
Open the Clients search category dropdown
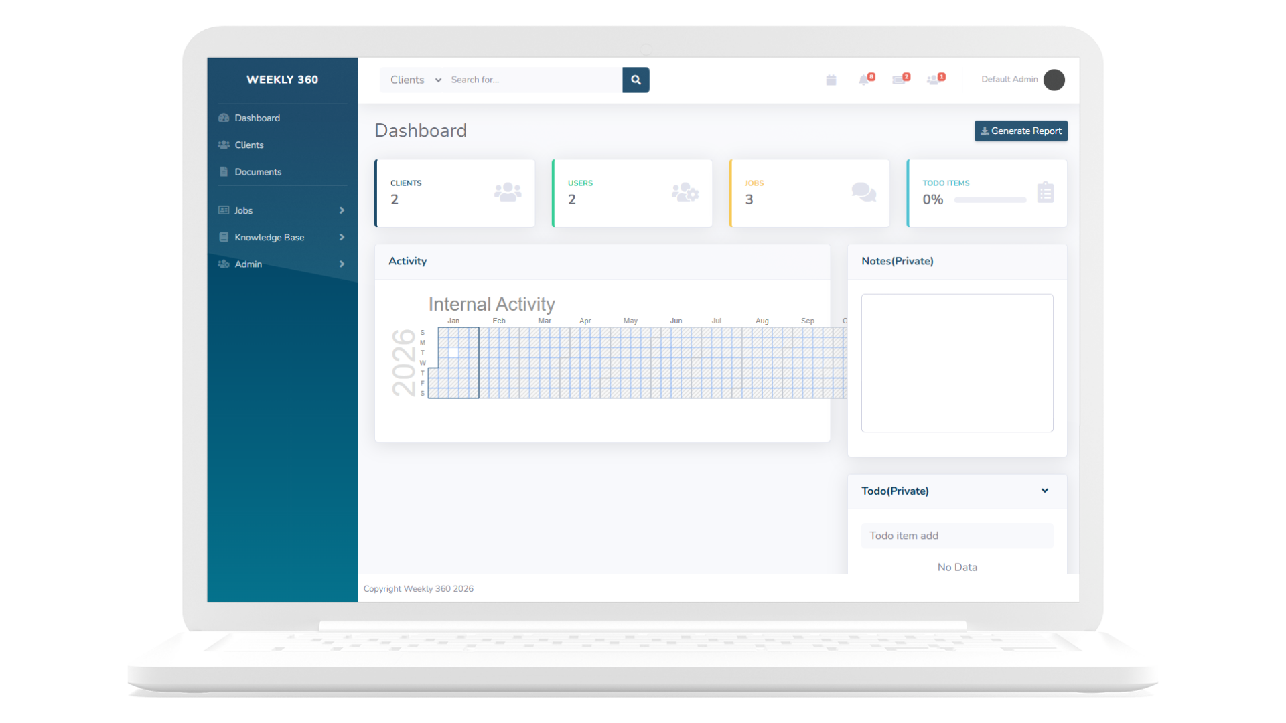coord(415,80)
